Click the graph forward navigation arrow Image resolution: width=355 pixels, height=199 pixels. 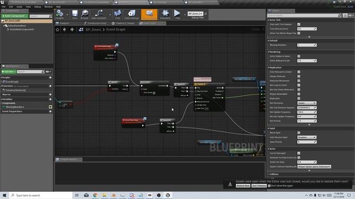pyautogui.click(x=72, y=29)
